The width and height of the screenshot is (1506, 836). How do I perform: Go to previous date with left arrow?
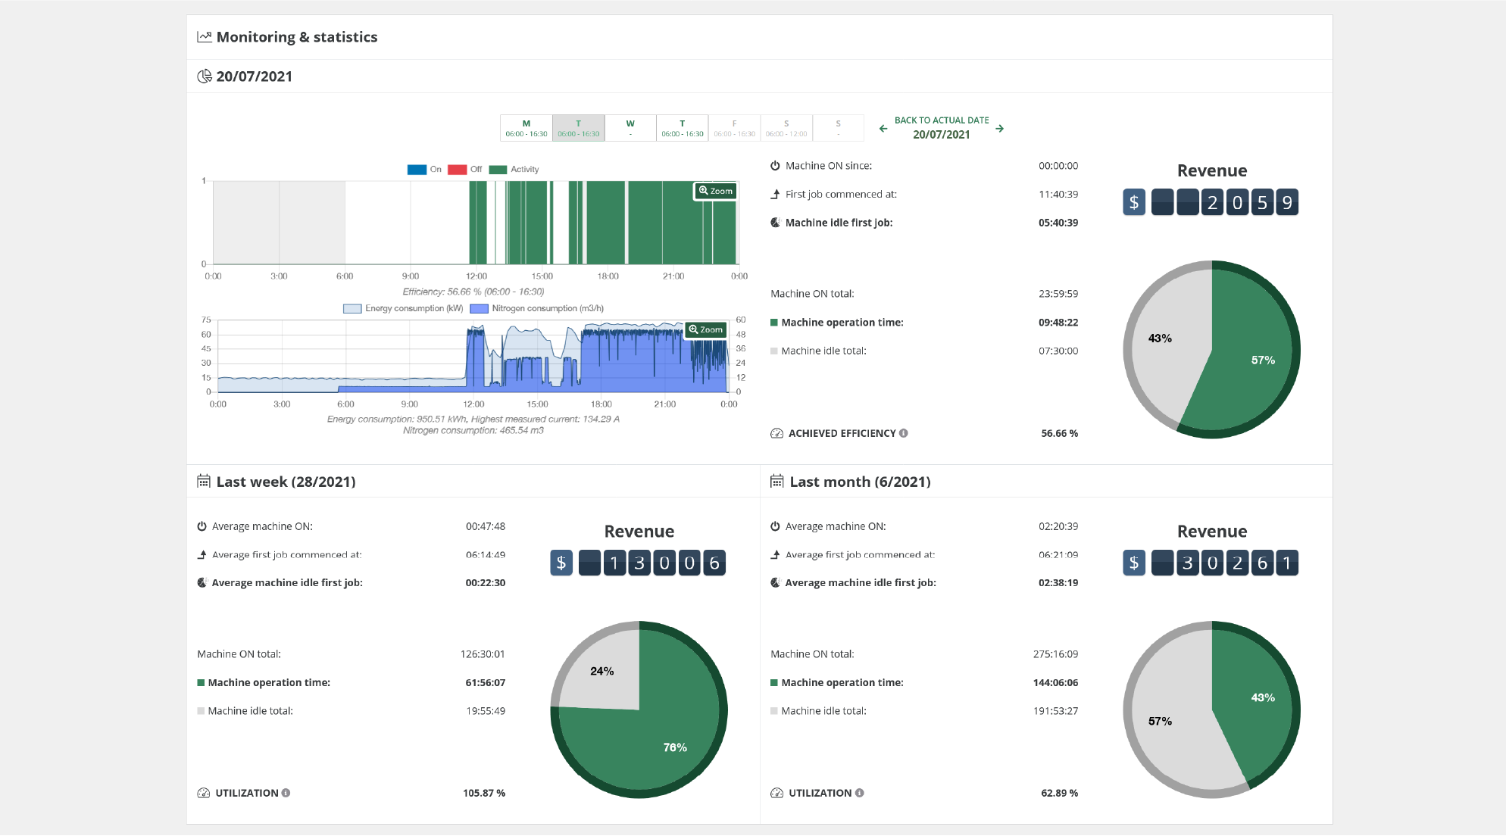click(x=883, y=129)
